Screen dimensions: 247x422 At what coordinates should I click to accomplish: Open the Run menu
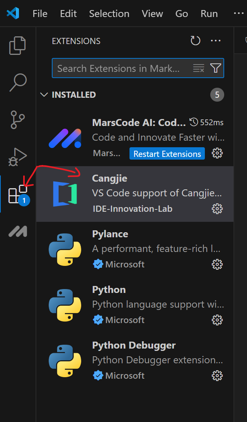(209, 14)
